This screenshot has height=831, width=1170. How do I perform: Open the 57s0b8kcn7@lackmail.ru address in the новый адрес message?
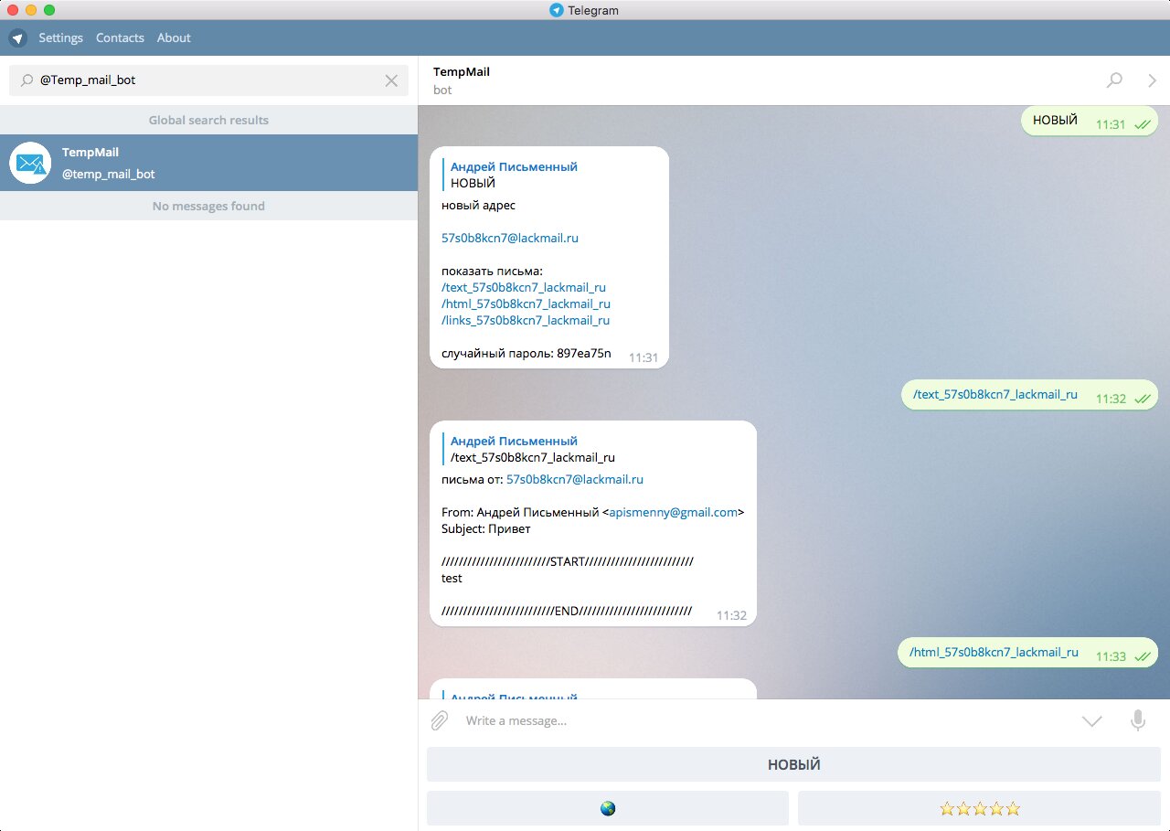point(510,238)
